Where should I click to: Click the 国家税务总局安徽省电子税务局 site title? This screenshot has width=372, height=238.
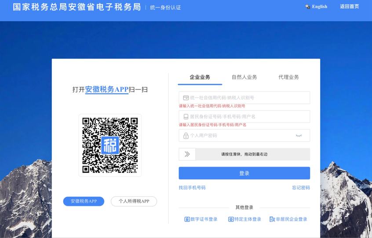click(77, 7)
